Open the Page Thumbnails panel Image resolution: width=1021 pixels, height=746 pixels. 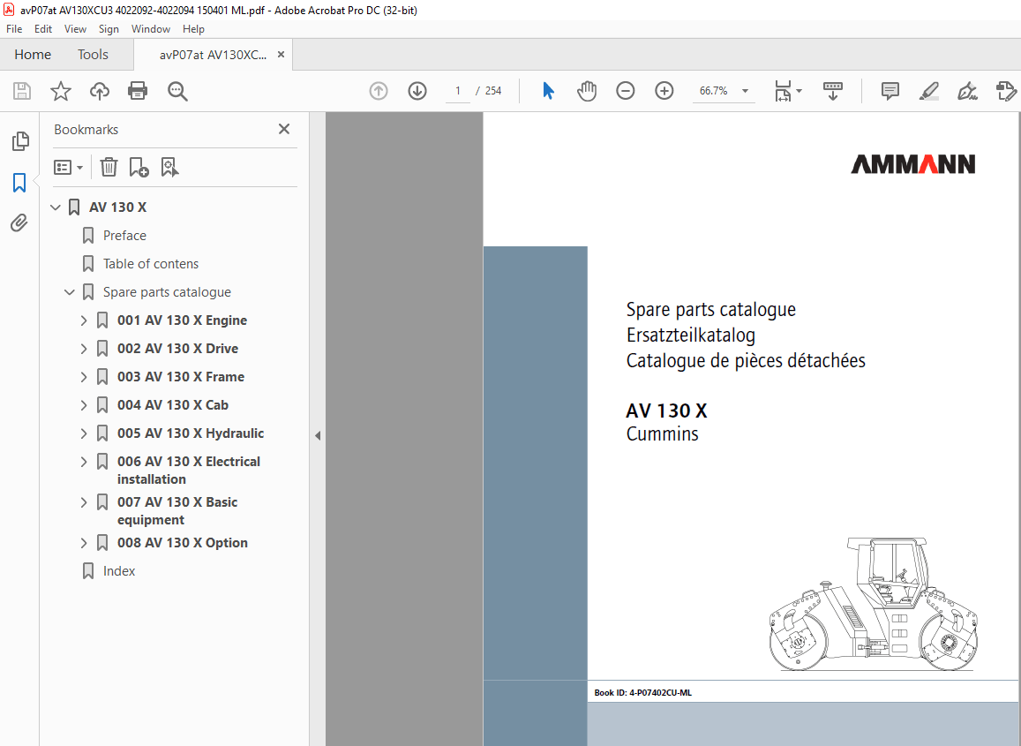(19, 140)
